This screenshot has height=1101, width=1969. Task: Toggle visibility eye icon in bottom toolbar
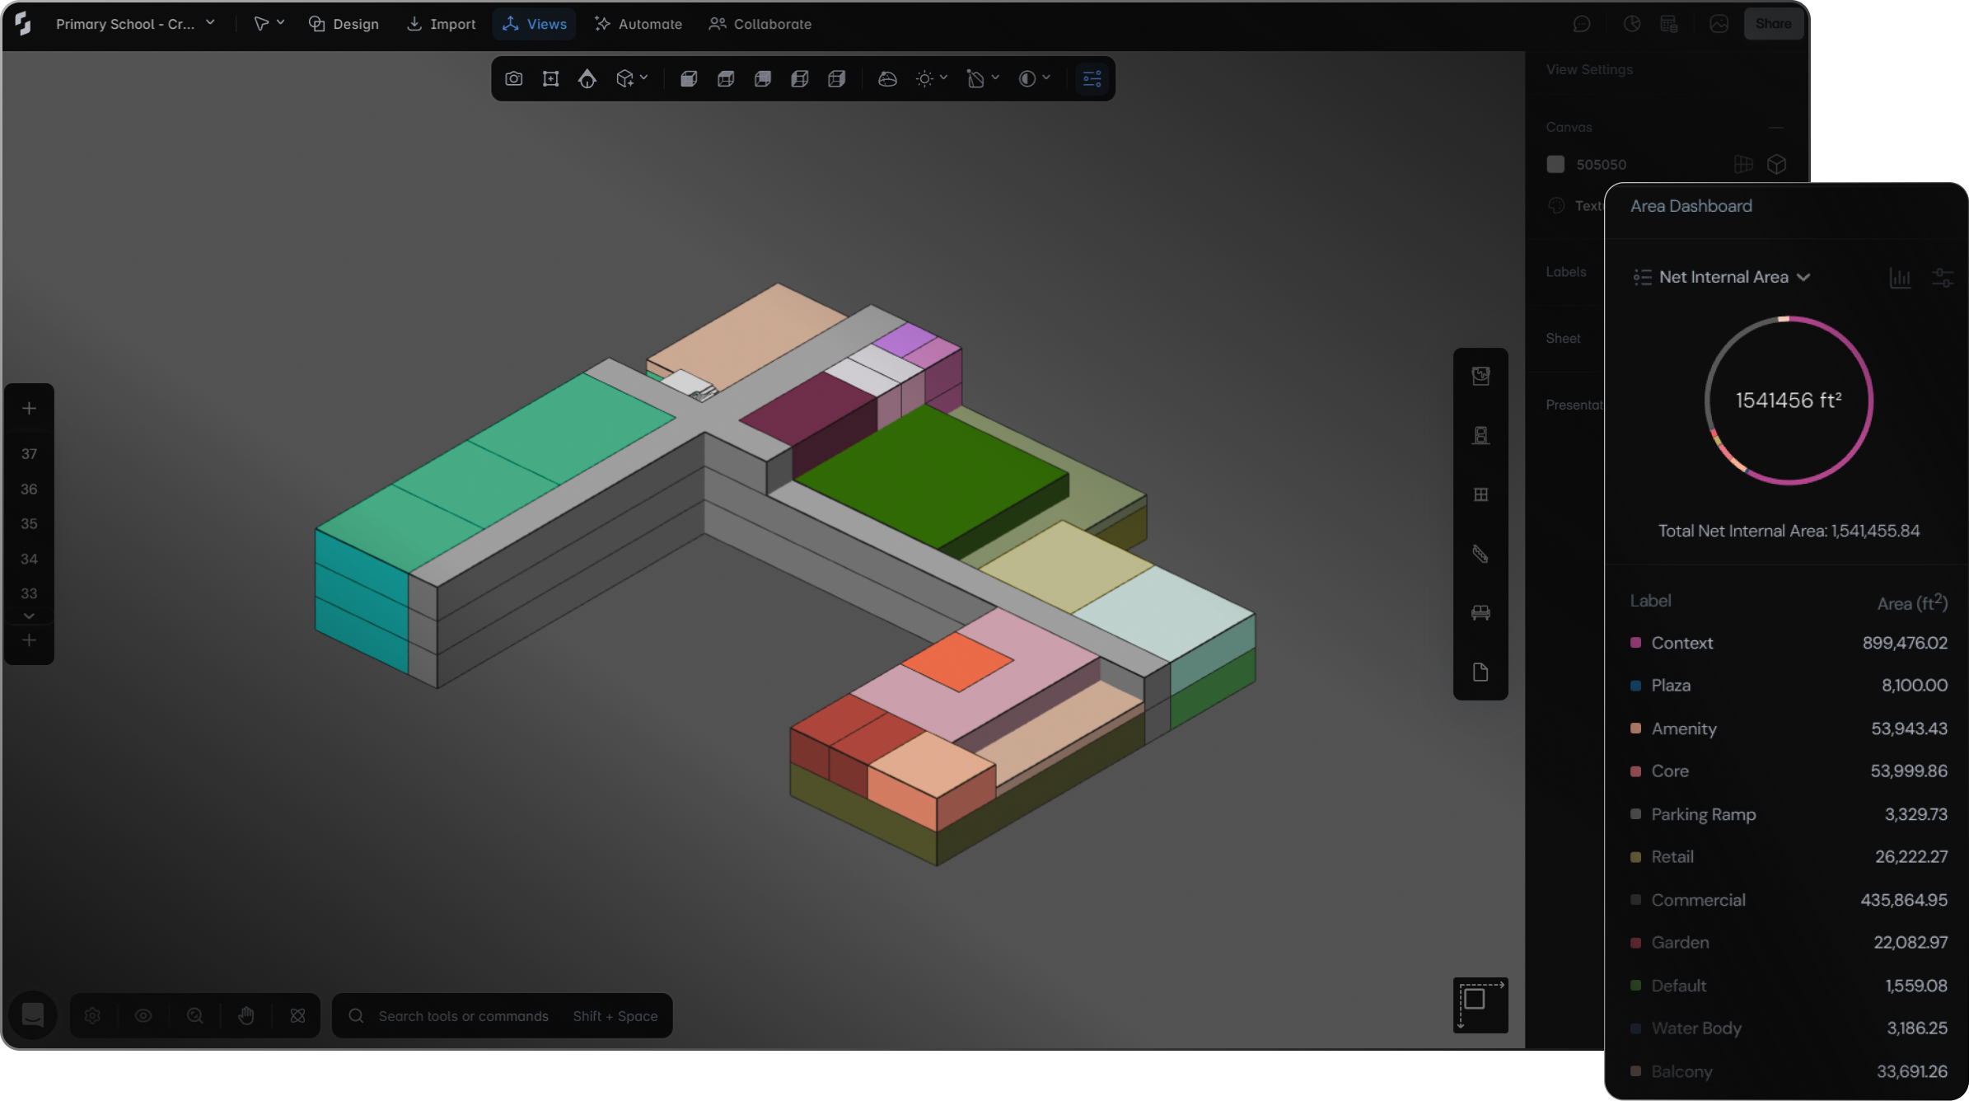[143, 1016]
